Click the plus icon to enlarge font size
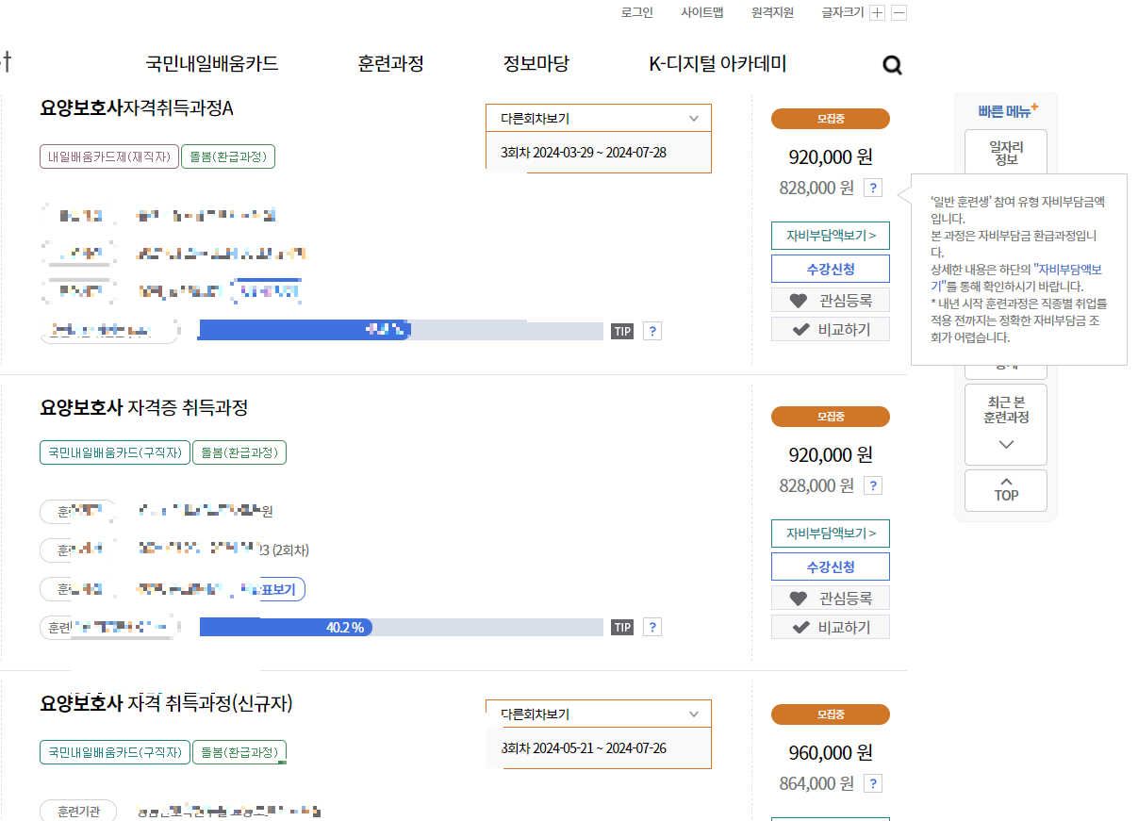This screenshot has width=1138, height=821. 877,11
